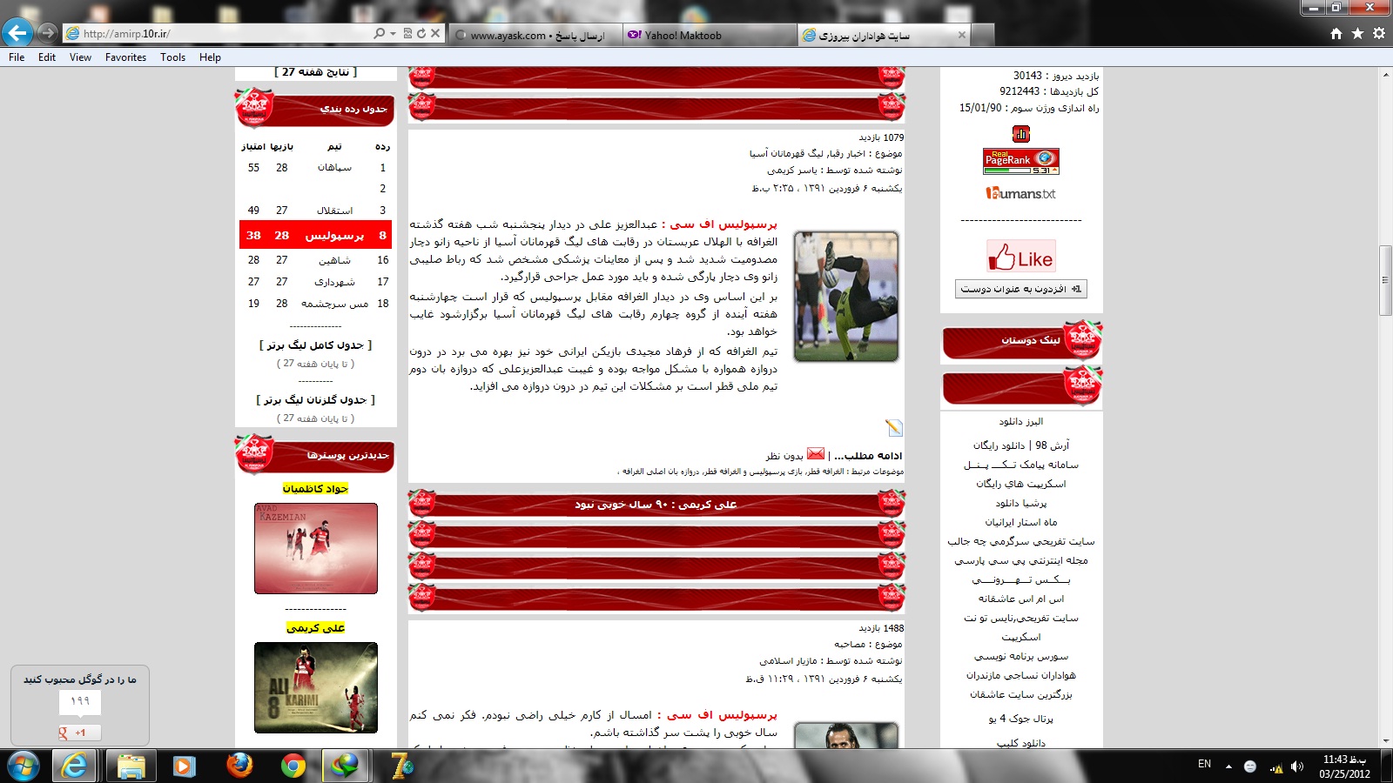Click the yellow 'جواد کاظمیان' poster label
1393x783 pixels.
pyautogui.click(x=316, y=489)
